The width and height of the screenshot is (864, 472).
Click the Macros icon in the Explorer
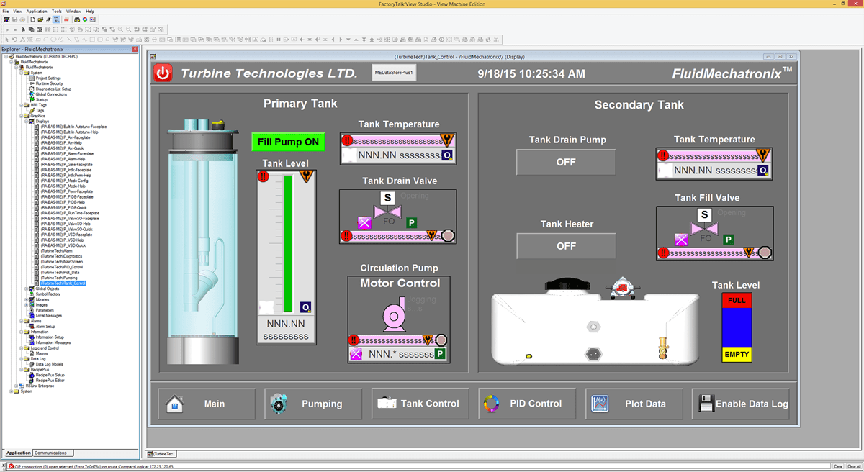[x=32, y=353]
